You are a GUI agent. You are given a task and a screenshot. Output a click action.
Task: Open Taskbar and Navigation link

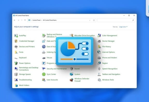pyautogui.click(x=111, y=74)
